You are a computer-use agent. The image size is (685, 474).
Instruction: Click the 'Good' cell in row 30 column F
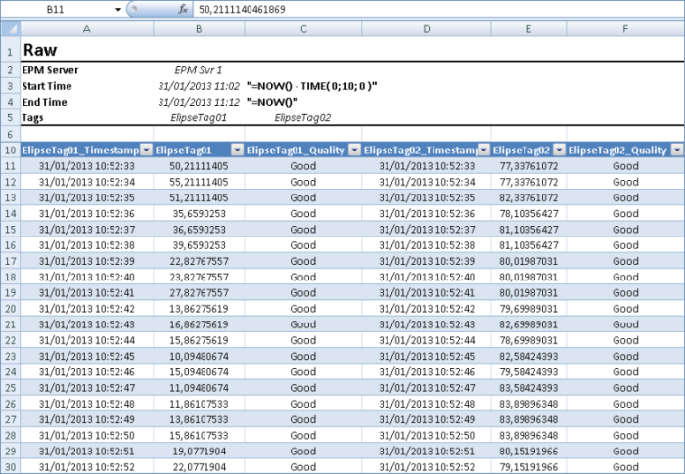coord(625,466)
